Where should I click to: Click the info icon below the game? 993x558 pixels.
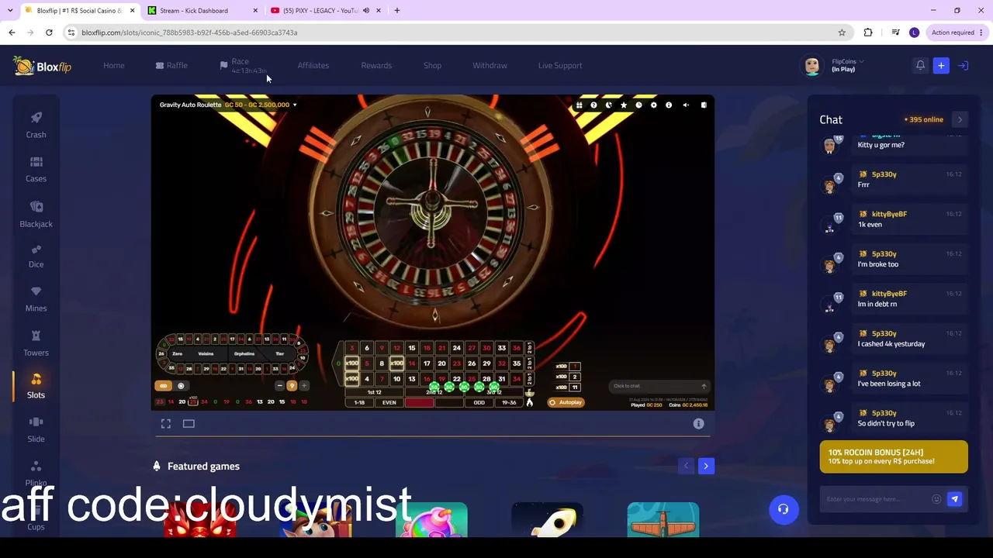pyautogui.click(x=698, y=424)
